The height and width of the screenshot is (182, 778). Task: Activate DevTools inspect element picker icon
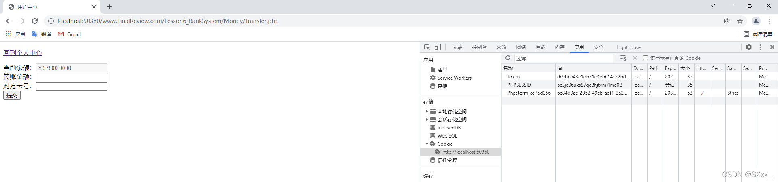[x=427, y=47]
